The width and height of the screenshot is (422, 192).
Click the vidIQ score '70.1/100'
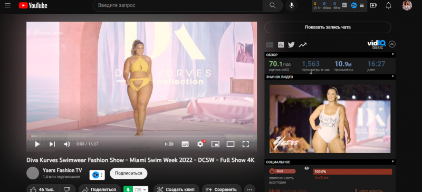280,64
